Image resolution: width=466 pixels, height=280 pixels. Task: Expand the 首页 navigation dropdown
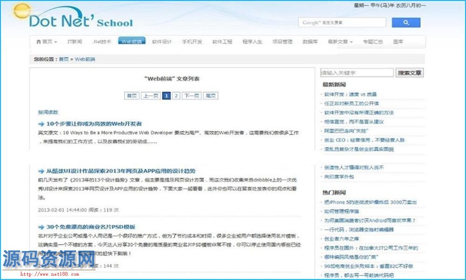[56, 42]
